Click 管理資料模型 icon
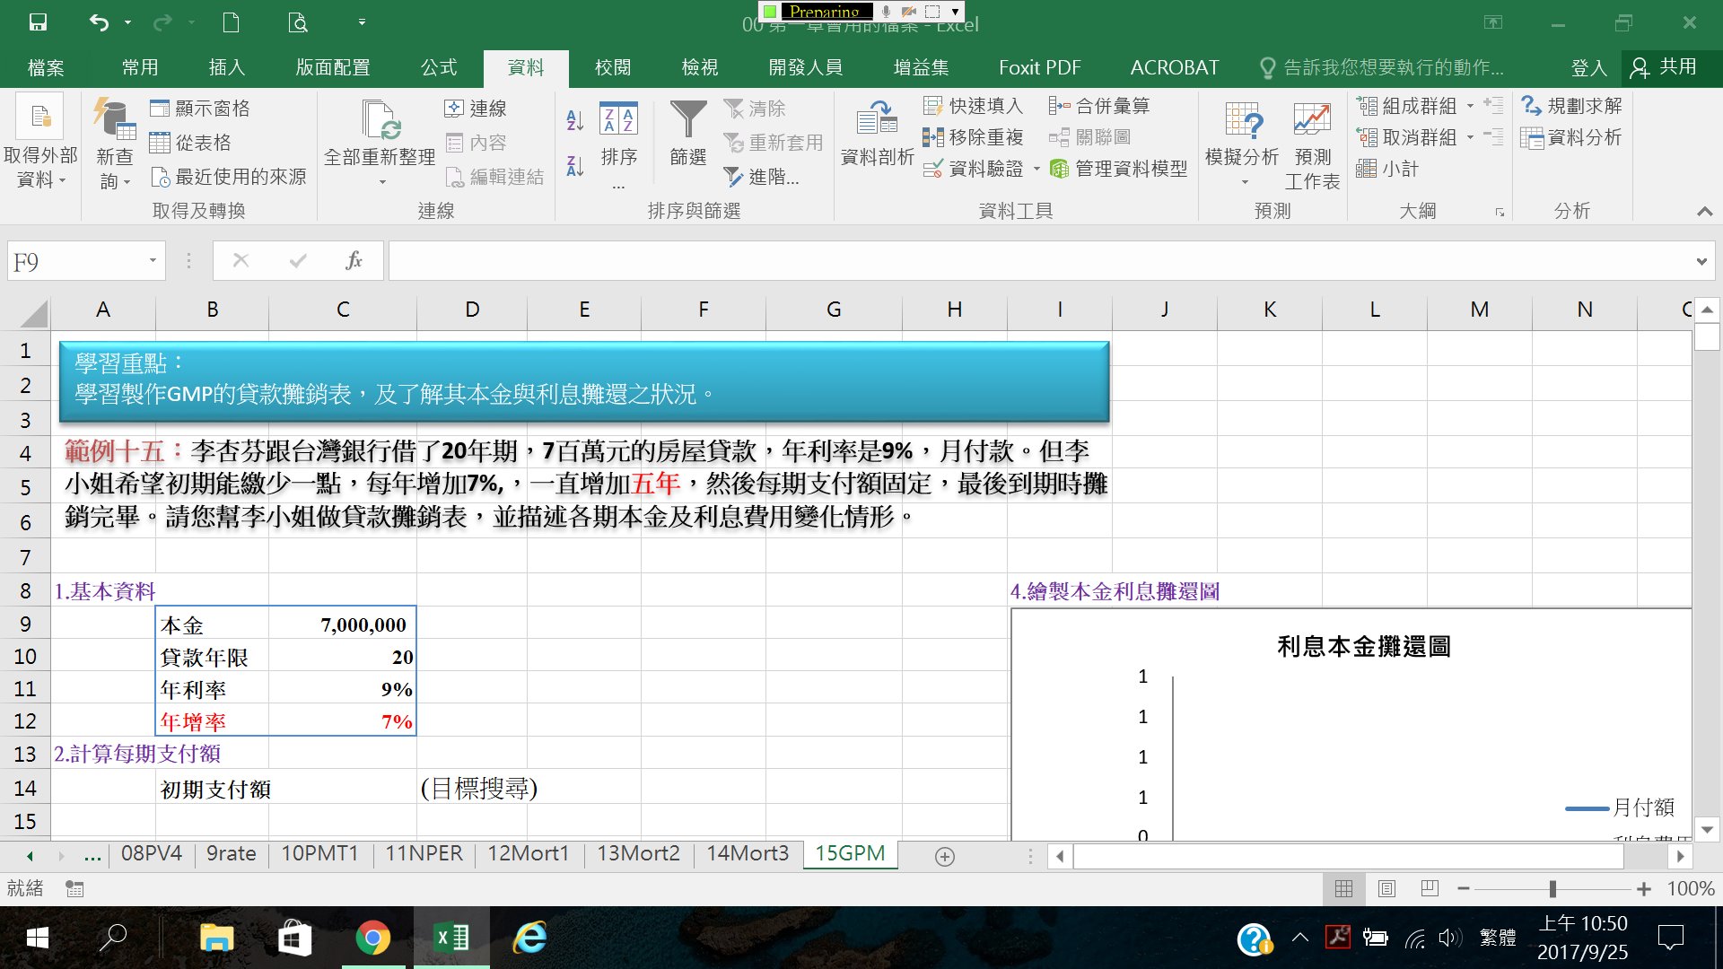The height and width of the screenshot is (969, 1723). [x=1060, y=169]
